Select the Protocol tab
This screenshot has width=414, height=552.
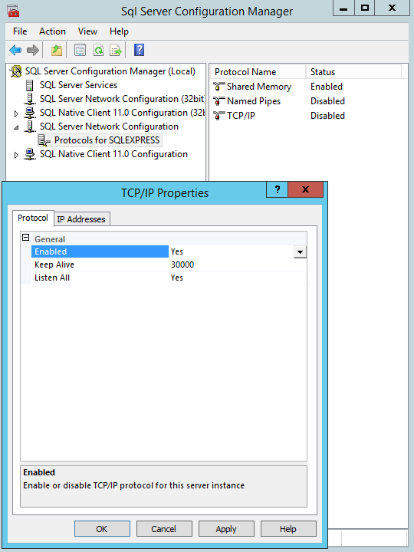[33, 218]
